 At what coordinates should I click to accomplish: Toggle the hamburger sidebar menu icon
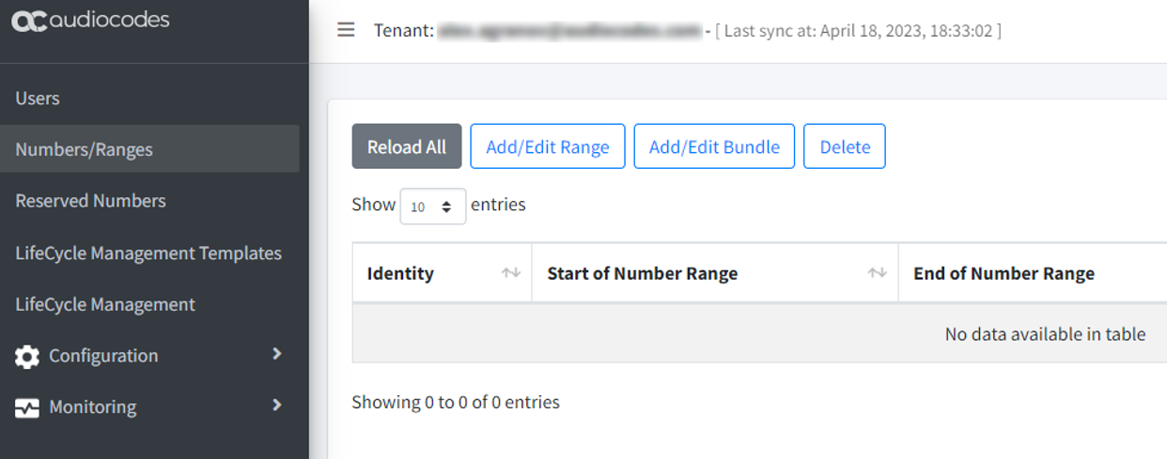coord(346,30)
